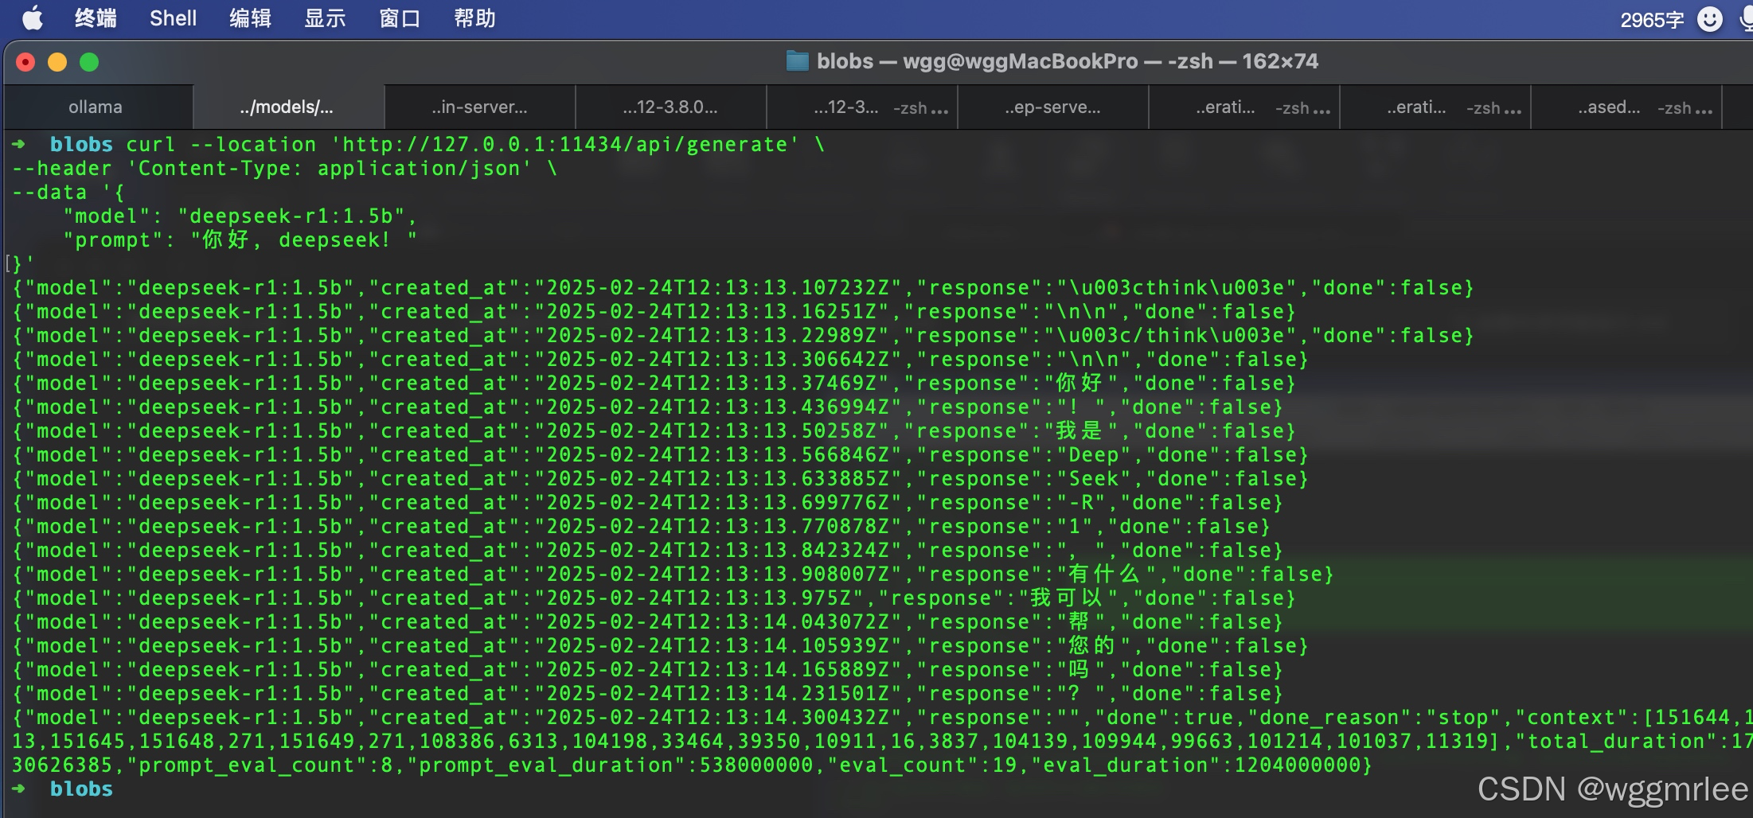Click the "eval_count":19 field

(x=921, y=765)
